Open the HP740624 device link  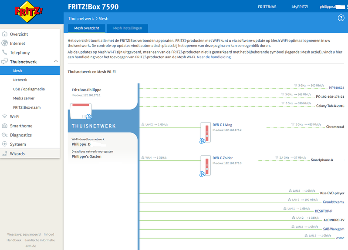(336, 87)
